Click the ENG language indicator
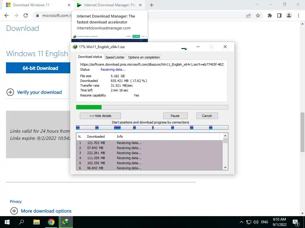The height and width of the screenshot is (228, 305). 264,222
